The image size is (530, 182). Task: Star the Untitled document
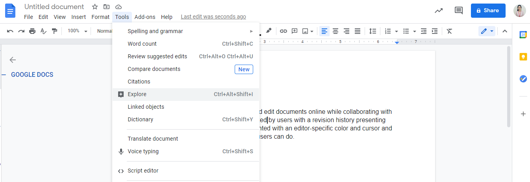tap(95, 7)
